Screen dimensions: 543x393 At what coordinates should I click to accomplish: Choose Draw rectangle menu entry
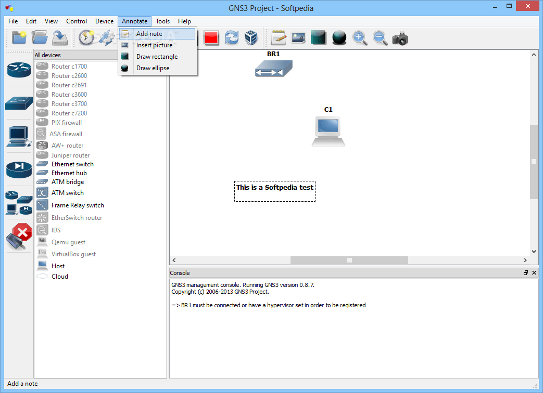pos(158,57)
